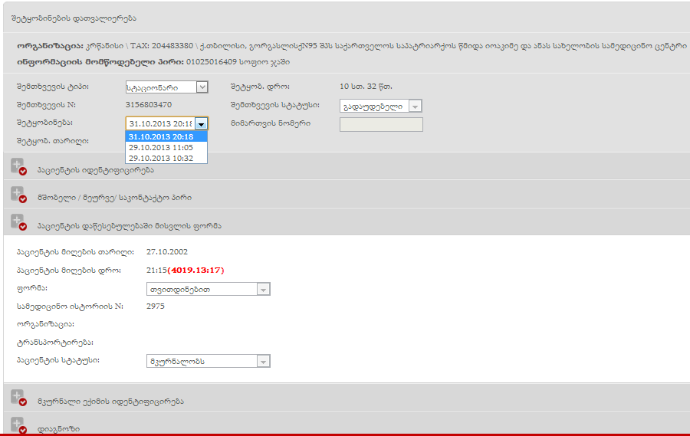Click plus icon beside მკურნალი ექიმის იდენტიფიცირება

tap(18, 397)
